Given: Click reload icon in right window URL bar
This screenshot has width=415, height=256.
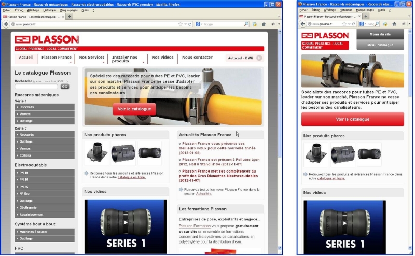Looking at the screenshot, I should 353,24.
